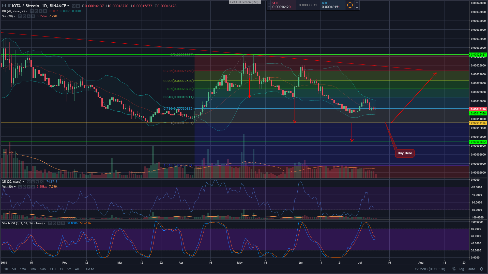Add an indicator on Stoch RSI
488x274 pixels.
coord(59,223)
